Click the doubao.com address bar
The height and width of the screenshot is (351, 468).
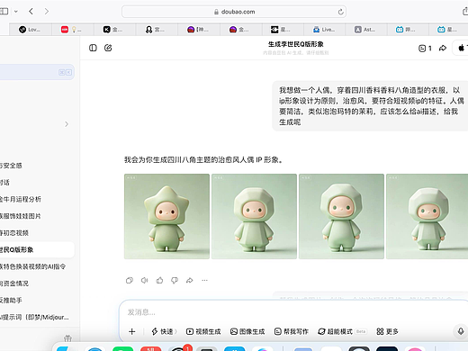tap(234, 12)
